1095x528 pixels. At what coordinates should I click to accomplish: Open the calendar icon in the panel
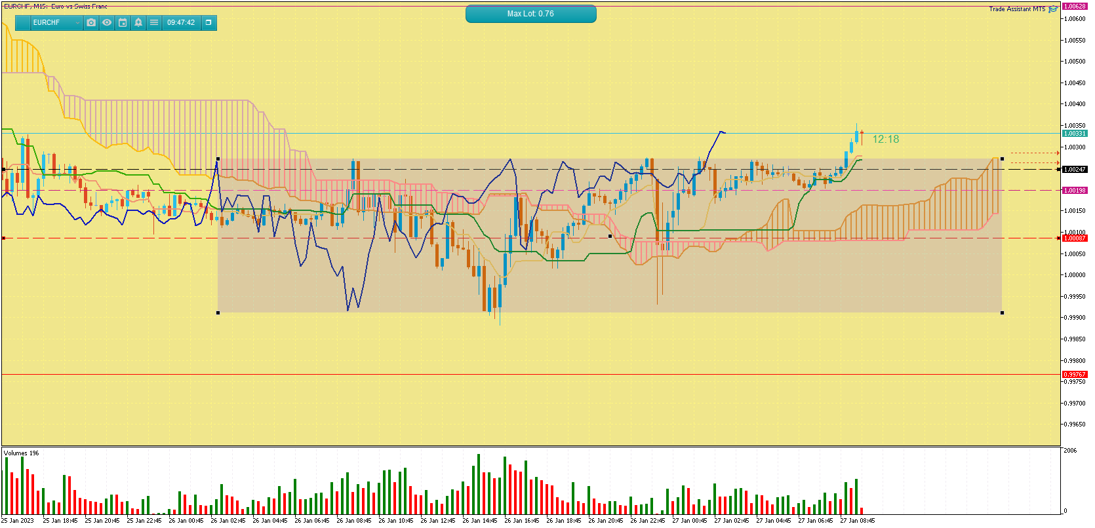tap(123, 22)
